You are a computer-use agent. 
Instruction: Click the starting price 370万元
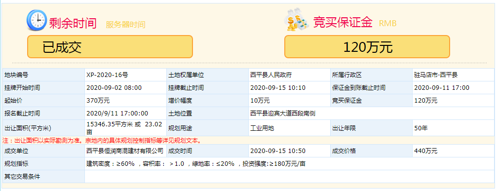(98, 101)
